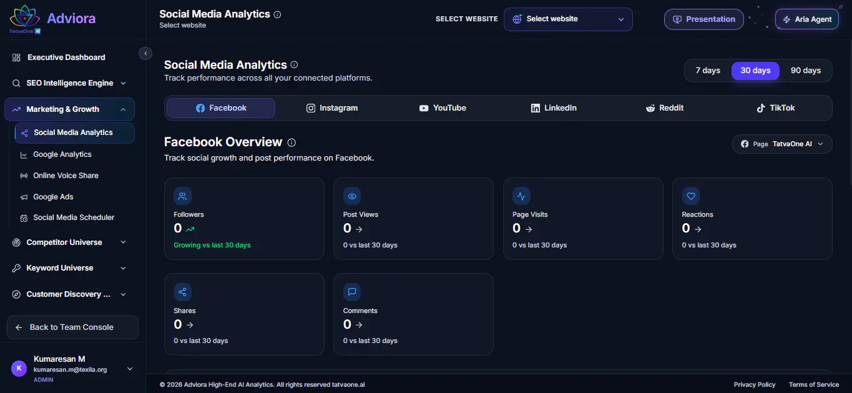The height and width of the screenshot is (393, 852).
Task: Open the Terms of Service link
Action: click(x=814, y=385)
